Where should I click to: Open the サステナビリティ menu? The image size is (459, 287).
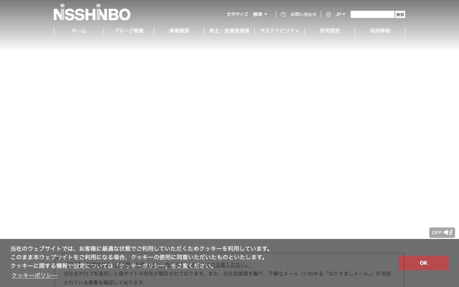point(279,31)
